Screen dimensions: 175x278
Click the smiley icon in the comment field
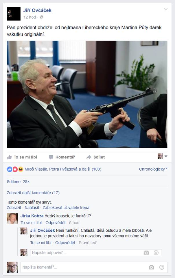click(x=162, y=267)
